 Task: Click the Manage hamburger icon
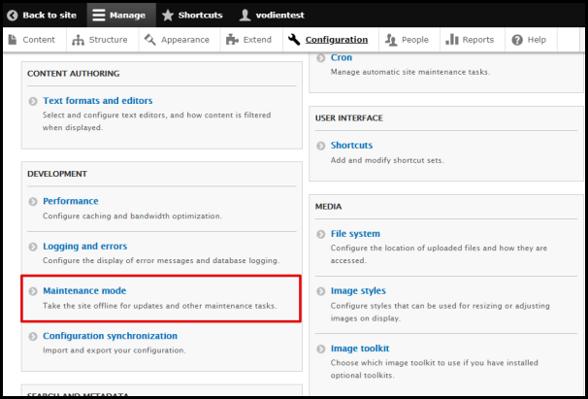(x=99, y=16)
